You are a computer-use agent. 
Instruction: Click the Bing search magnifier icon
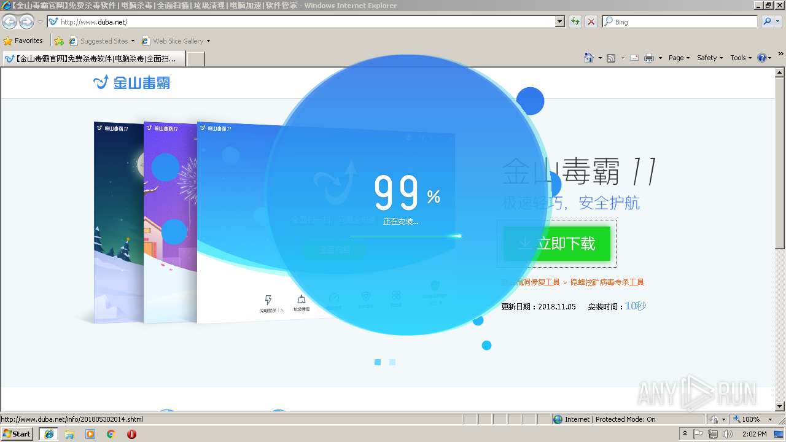pos(767,21)
